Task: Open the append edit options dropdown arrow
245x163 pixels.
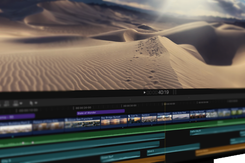Action: pos(21,103)
